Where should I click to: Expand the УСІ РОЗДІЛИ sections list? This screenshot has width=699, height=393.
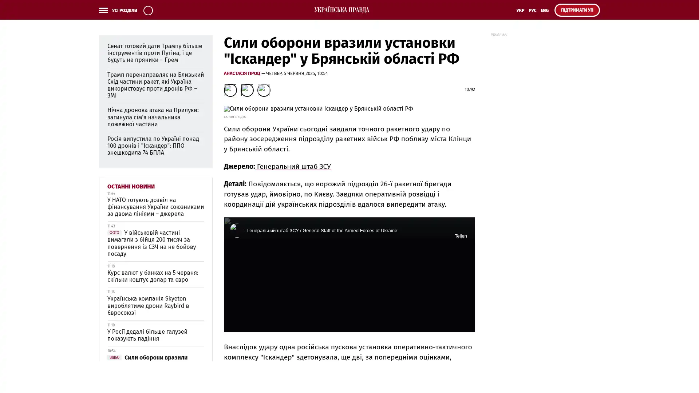click(124, 11)
